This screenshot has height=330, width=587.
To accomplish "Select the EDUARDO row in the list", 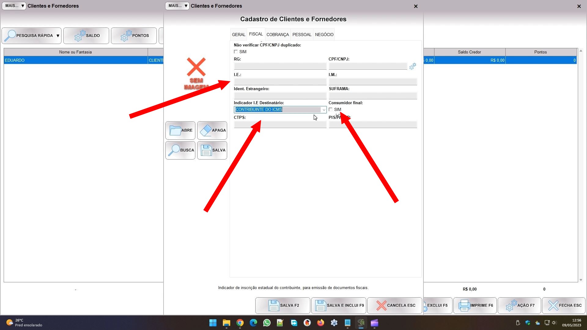I will (x=84, y=60).
